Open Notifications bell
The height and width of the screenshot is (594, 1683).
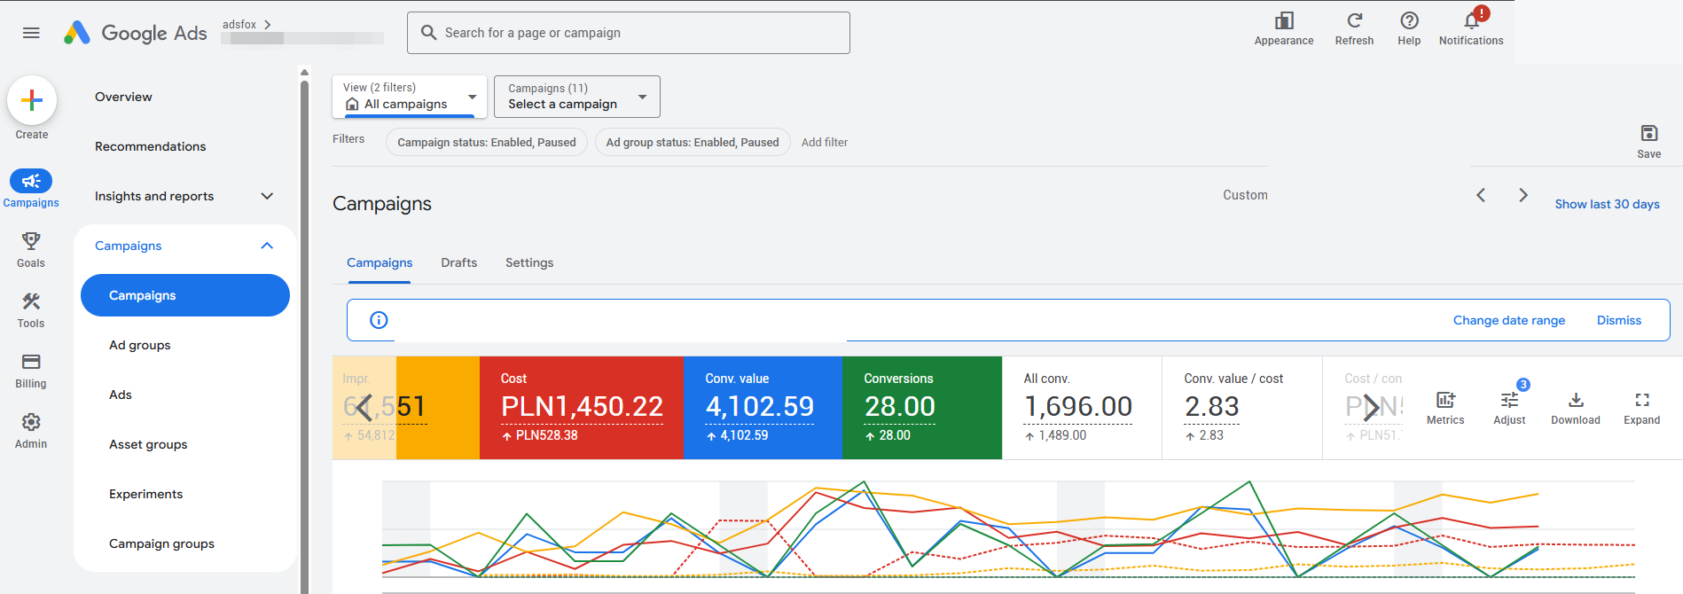(1471, 28)
